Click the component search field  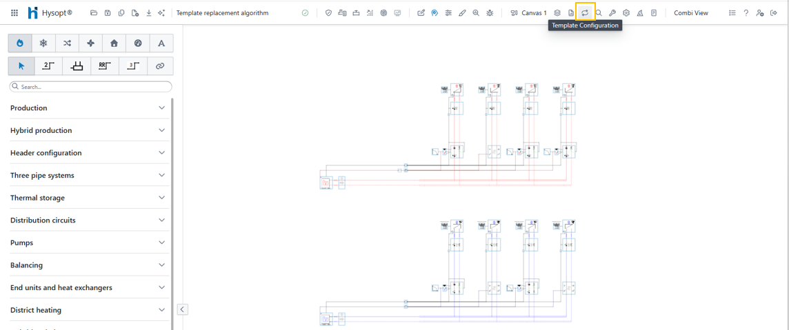(91, 87)
